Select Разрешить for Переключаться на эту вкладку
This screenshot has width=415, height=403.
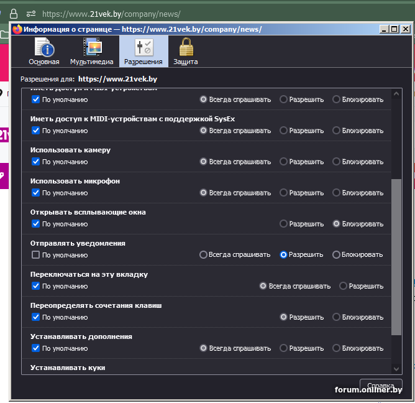tap(344, 286)
